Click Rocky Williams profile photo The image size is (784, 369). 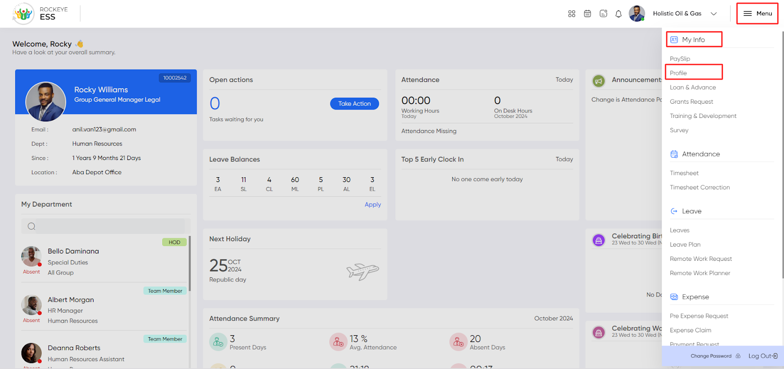[x=46, y=102]
